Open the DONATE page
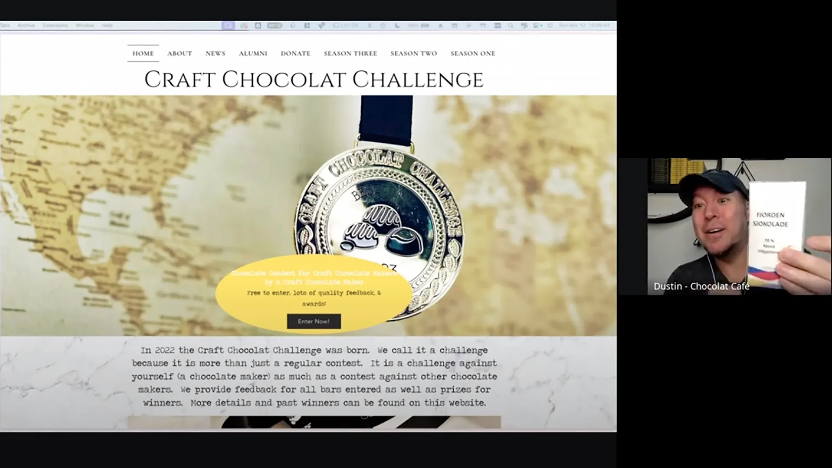 [295, 53]
